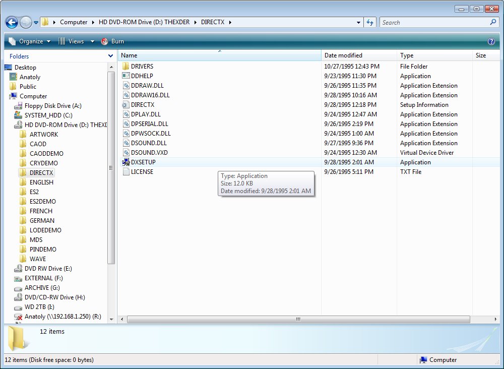Click the Back navigation arrow button
This screenshot has width=504, height=369.
[x=12, y=23]
